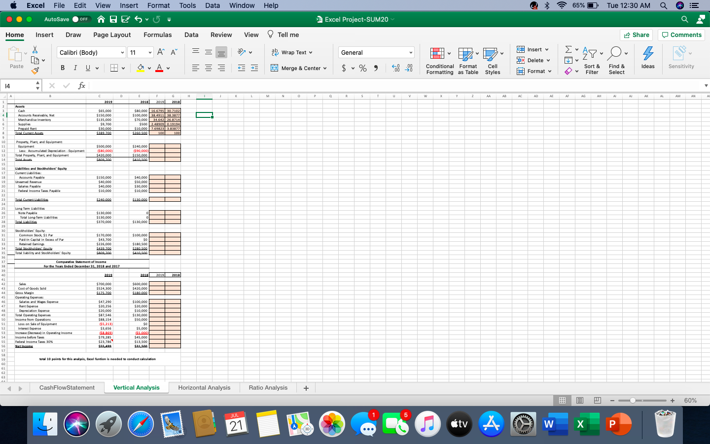Click the Insert Function fx icon
The image size is (710, 444).
82,85
